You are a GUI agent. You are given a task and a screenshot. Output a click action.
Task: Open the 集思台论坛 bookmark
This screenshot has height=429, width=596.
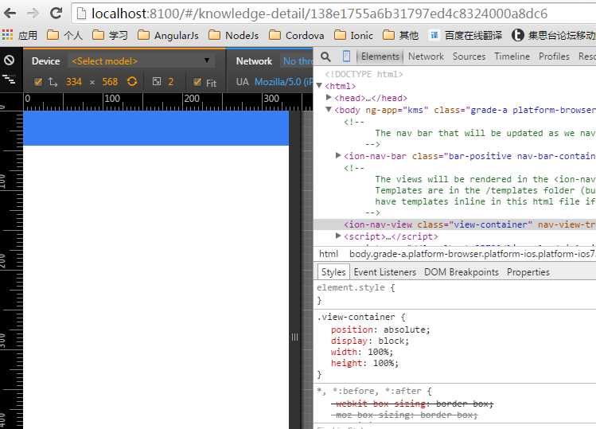pos(554,35)
